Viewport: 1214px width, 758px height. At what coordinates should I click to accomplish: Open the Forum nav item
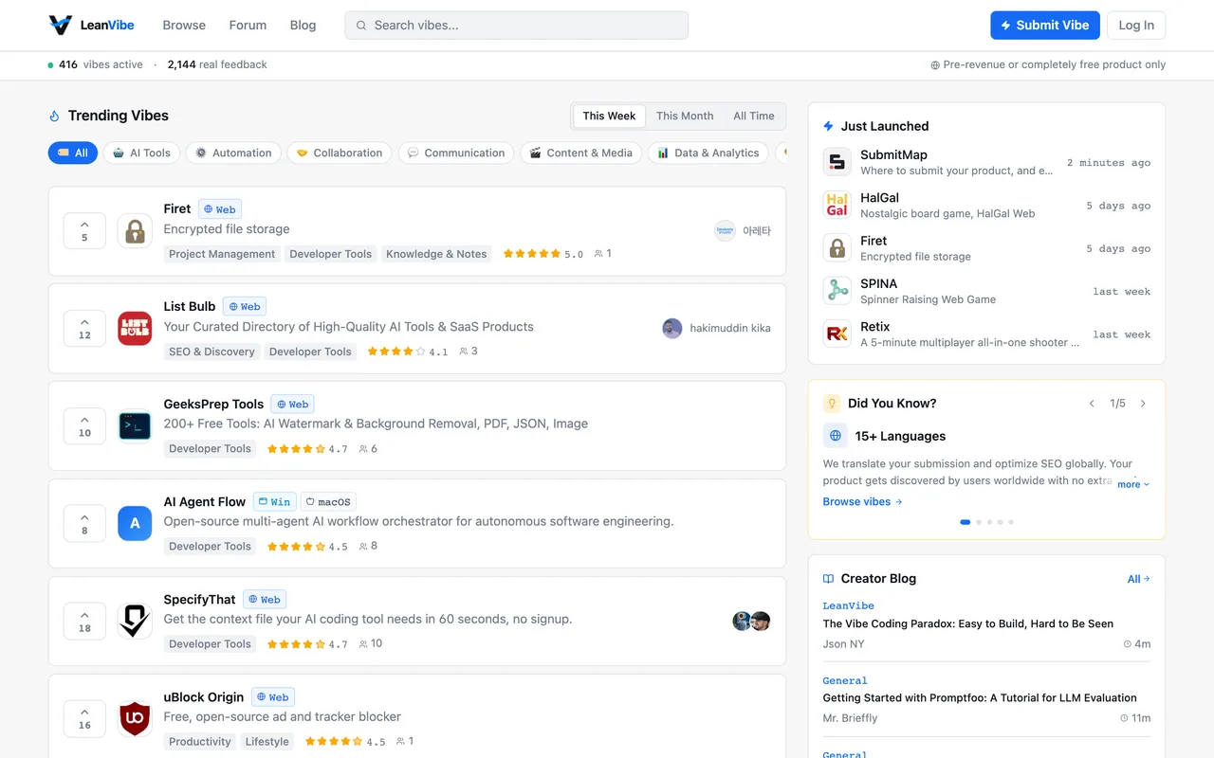point(248,26)
